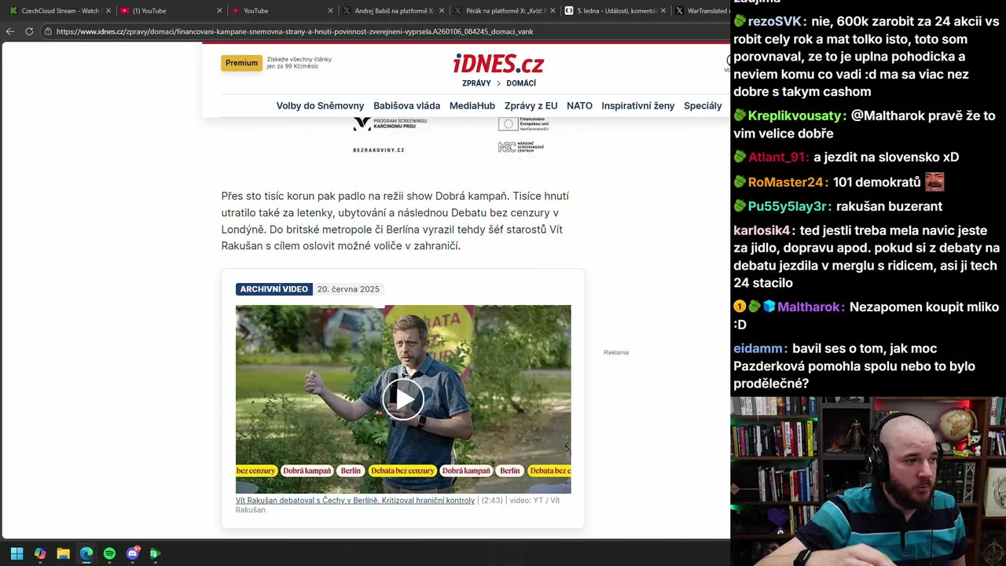Close the Pérák X tab
The width and height of the screenshot is (1006, 566).
point(553,11)
